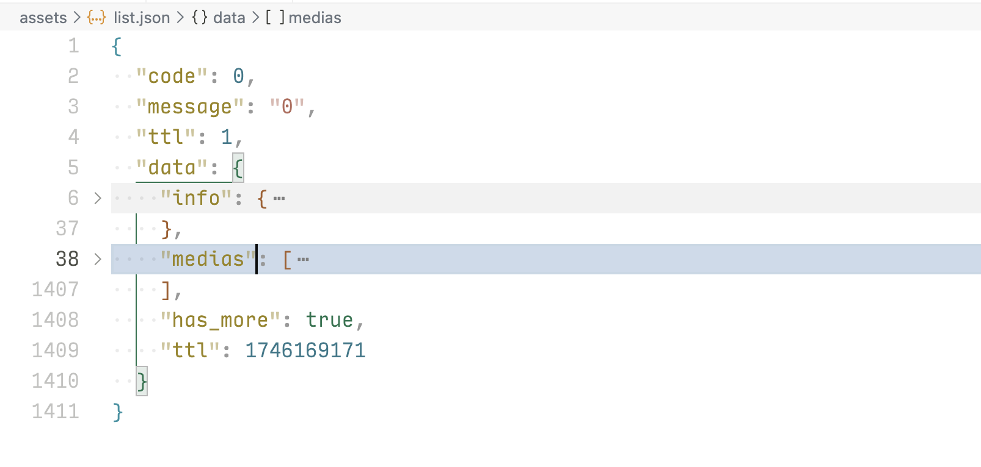
Task: Click the "has_more" true value
Action: pyautogui.click(x=329, y=320)
